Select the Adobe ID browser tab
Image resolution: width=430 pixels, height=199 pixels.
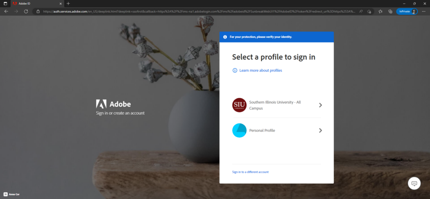click(37, 3)
